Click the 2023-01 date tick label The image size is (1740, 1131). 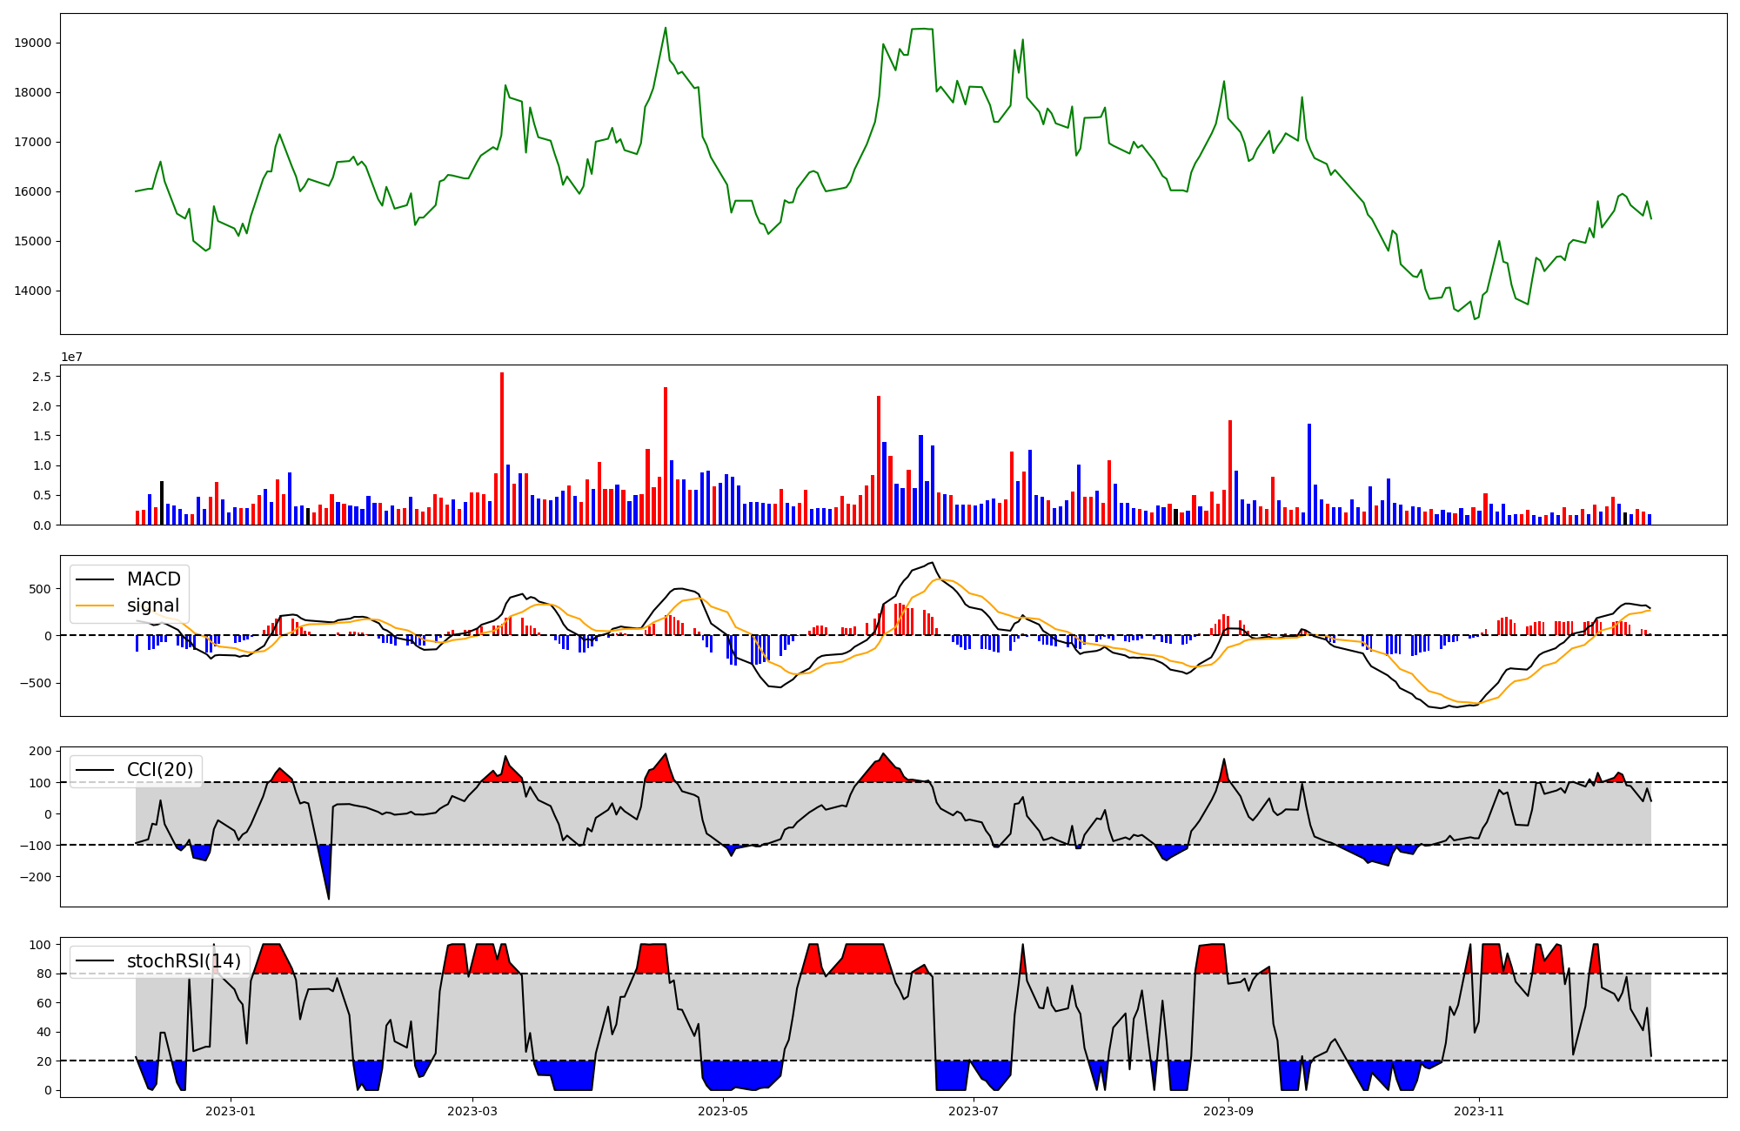231,1111
